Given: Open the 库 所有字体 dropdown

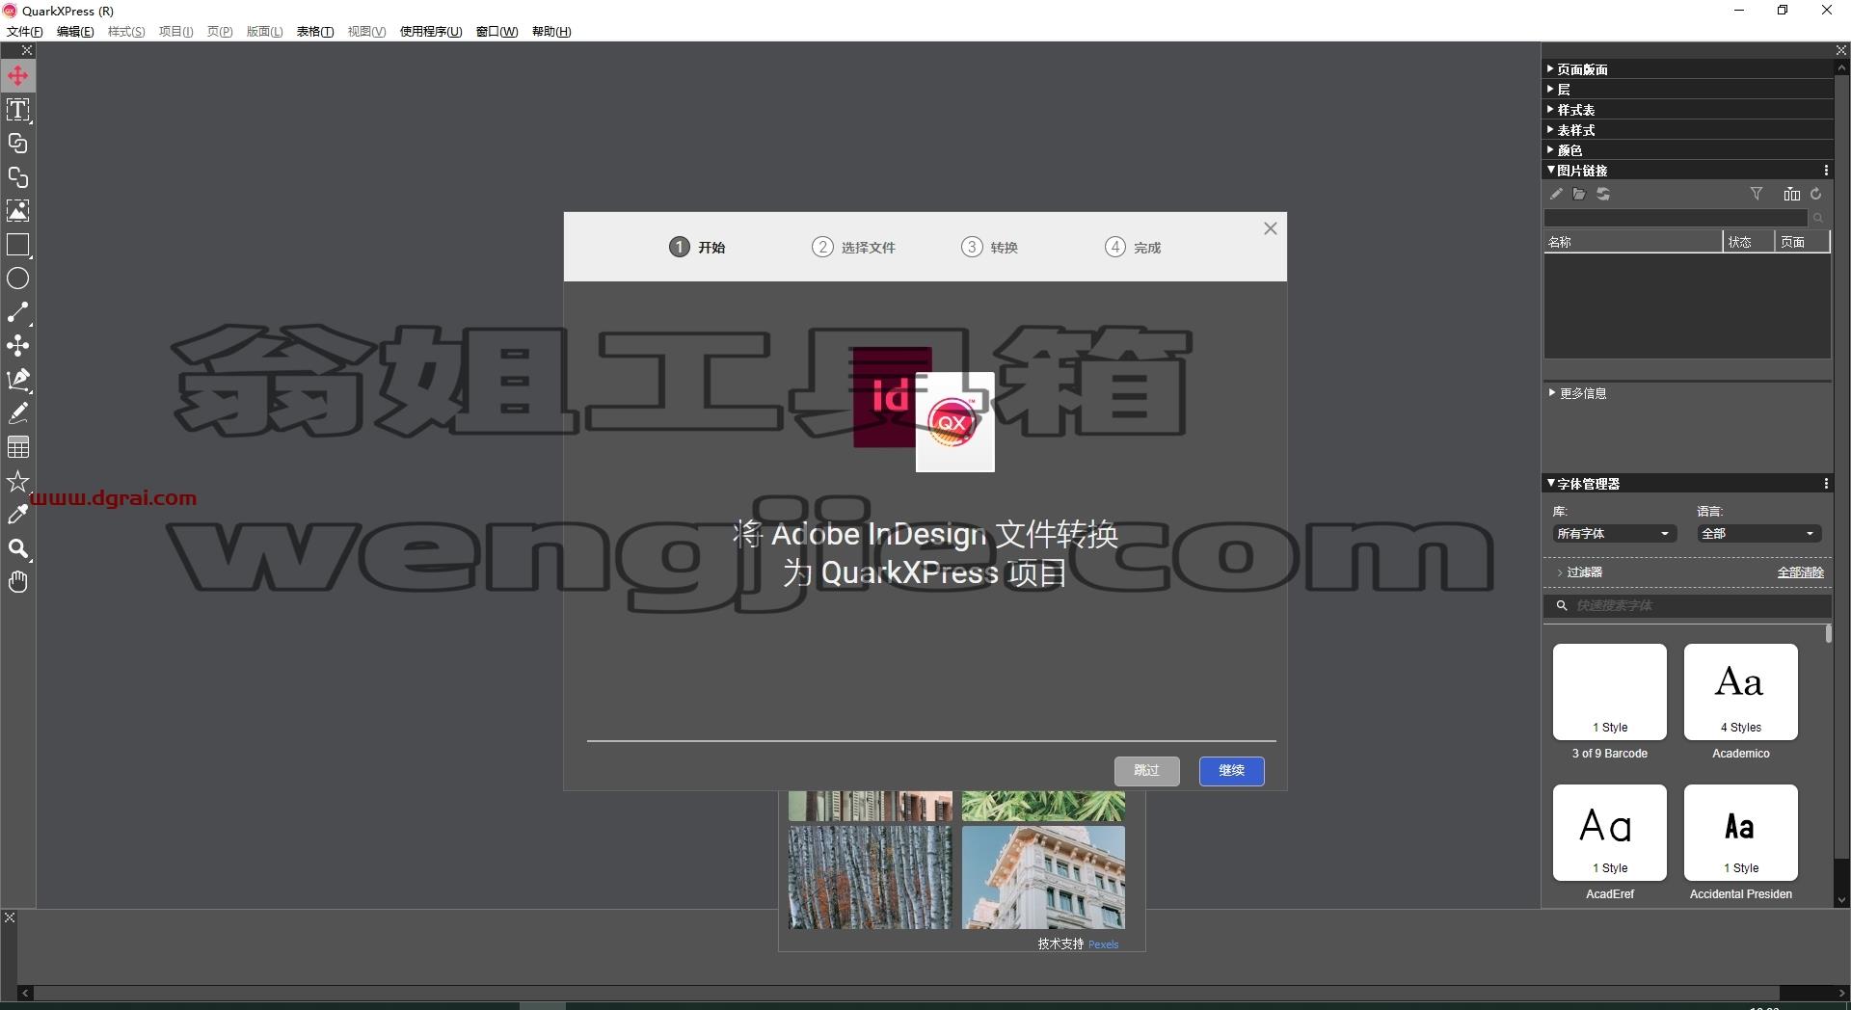Looking at the screenshot, I should tap(1615, 534).
